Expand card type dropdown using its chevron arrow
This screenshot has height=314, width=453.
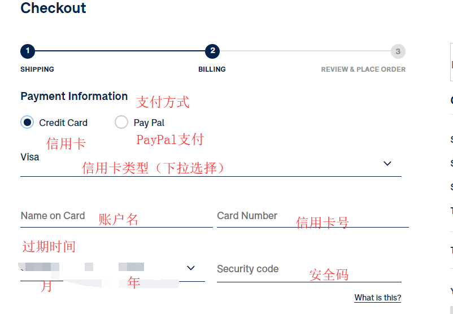tap(387, 164)
